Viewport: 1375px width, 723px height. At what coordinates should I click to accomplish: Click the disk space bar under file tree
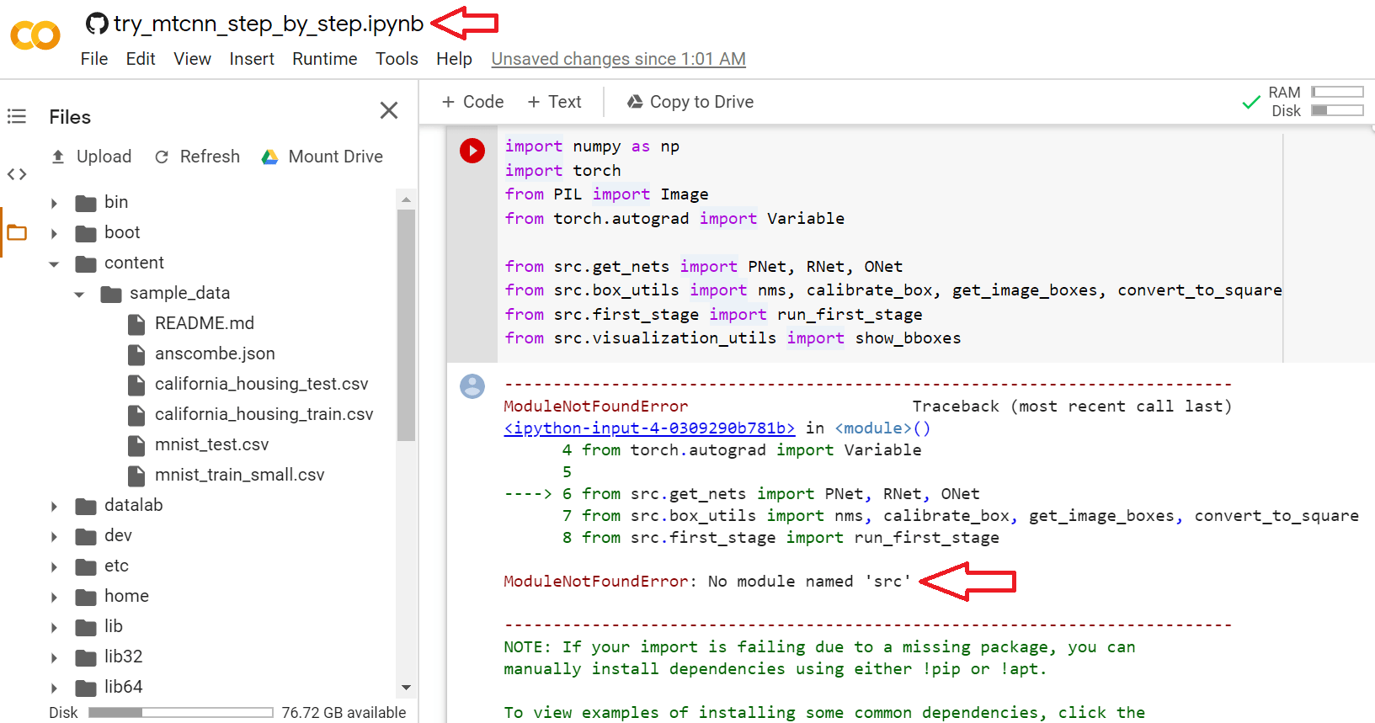[181, 713]
